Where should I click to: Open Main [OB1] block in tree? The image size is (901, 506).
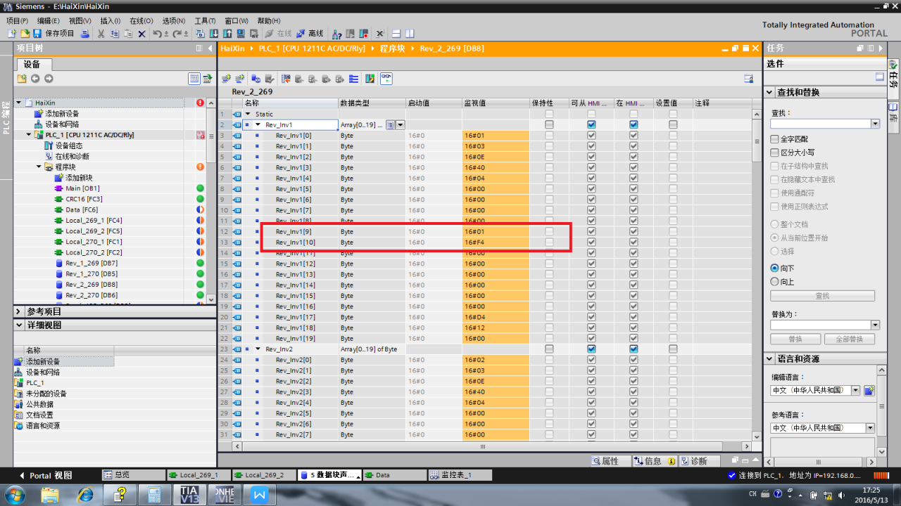pos(82,188)
